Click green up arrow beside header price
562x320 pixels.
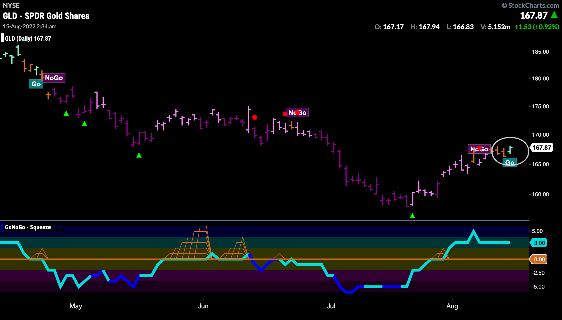(554, 15)
